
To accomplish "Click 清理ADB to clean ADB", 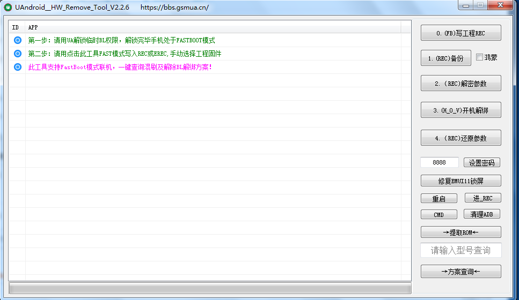I will click(x=481, y=214).
